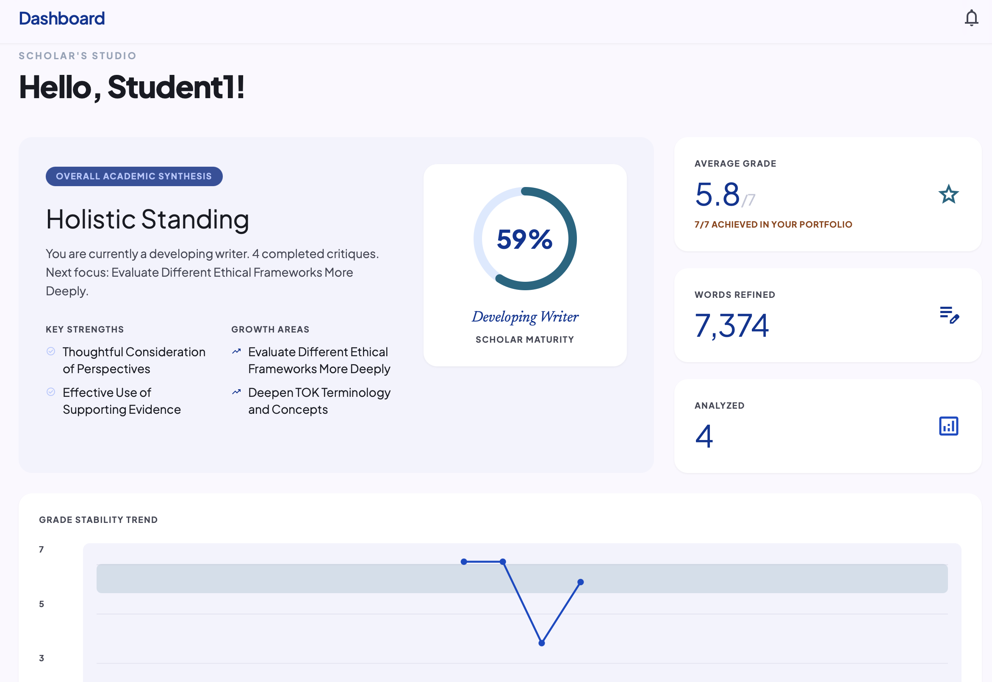Click trend arrow icon beside Evaluate Different Ethical Frameworks
This screenshot has width=992, height=682.
tap(236, 351)
